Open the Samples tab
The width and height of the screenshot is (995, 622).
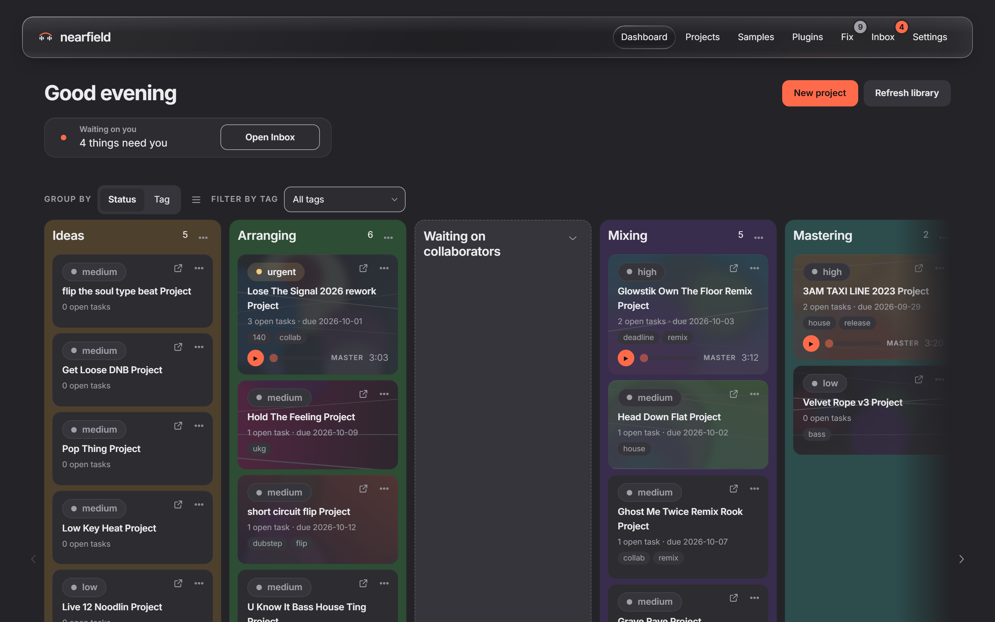pos(756,37)
